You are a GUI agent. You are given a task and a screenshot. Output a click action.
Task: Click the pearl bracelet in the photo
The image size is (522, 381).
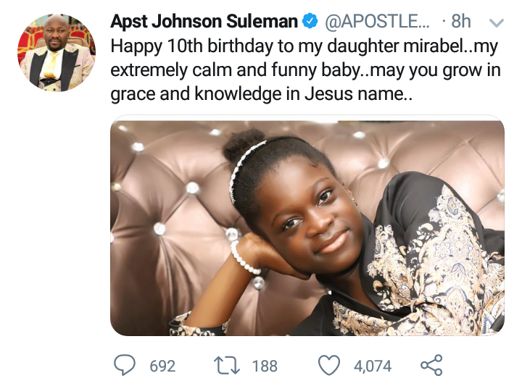pyautogui.click(x=243, y=259)
